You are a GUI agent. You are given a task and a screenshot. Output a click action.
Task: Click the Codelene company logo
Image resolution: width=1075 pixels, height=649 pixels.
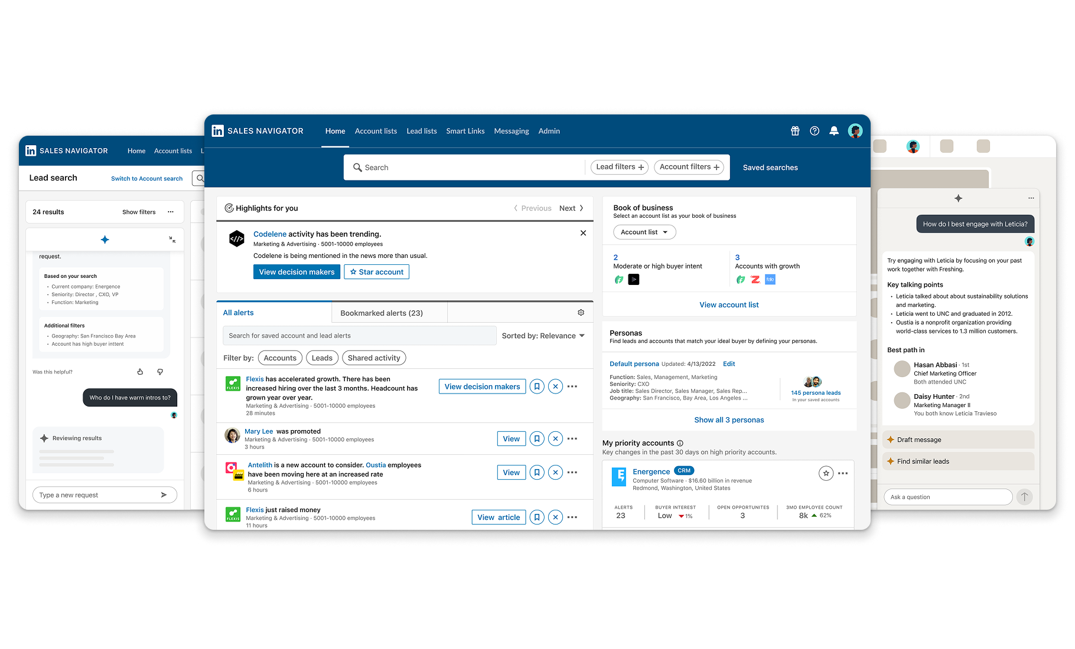point(236,238)
